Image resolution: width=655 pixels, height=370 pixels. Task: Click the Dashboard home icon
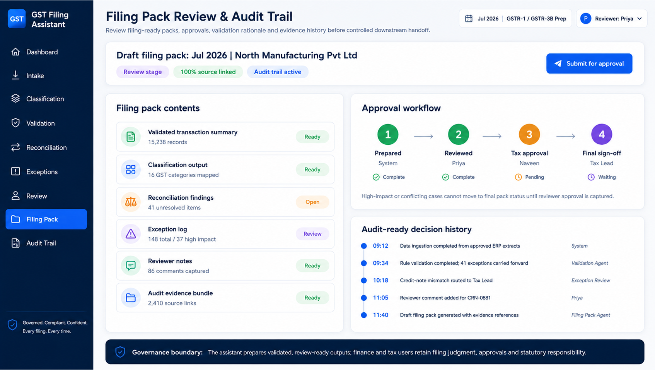coord(15,52)
